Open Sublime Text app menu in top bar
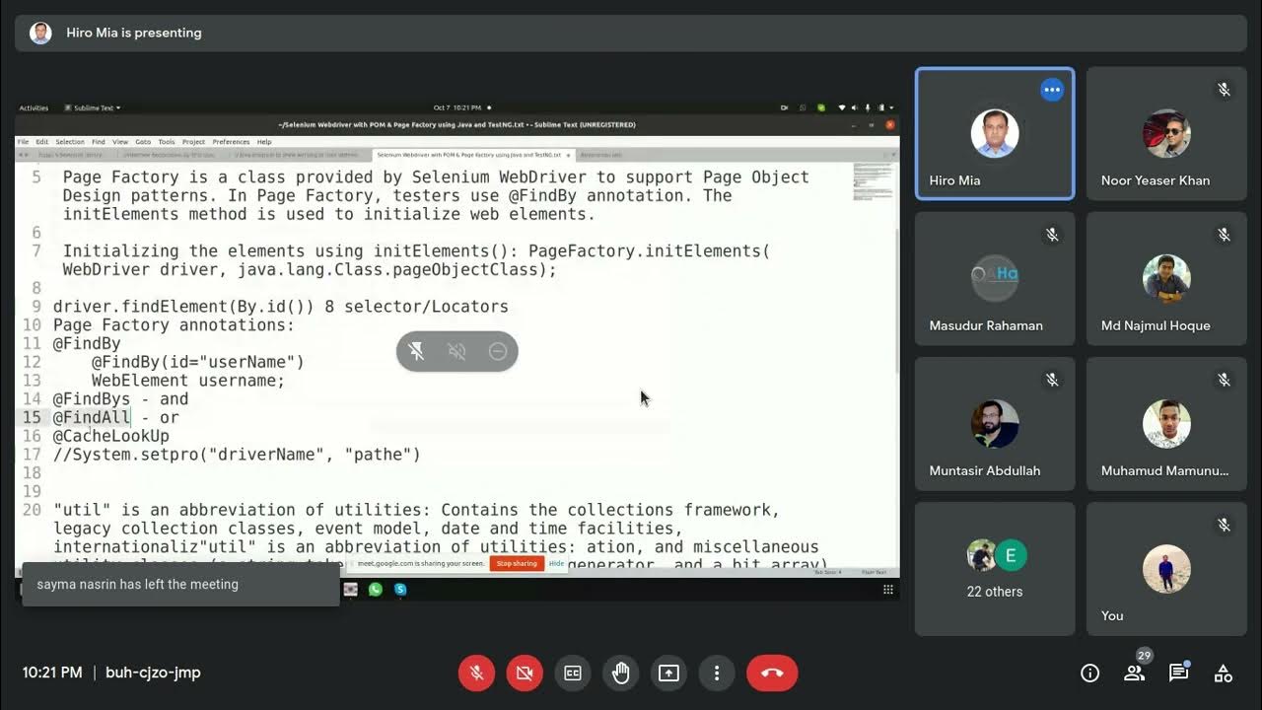1262x710 pixels. 92,107
